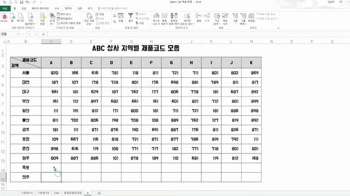Click Text to Columns (텍스트 나누기)
Screen dimensions: 350x196
click(x=156, y=19)
